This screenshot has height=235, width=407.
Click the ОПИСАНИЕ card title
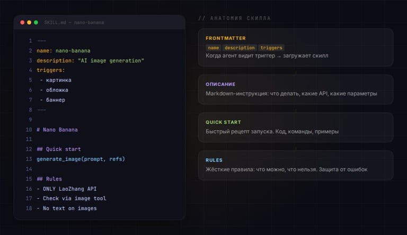220,84
